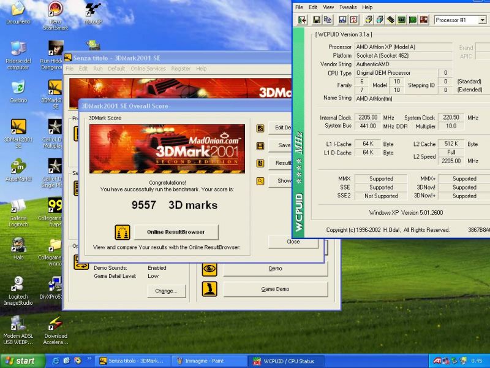This screenshot has width=490, height=368.
Task: Click the Halo desktop shortcut
Action: tap(18, 249)
